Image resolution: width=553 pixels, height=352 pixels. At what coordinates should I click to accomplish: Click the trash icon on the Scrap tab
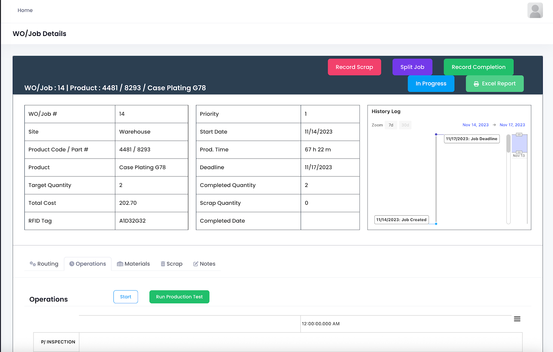(163, 263)
